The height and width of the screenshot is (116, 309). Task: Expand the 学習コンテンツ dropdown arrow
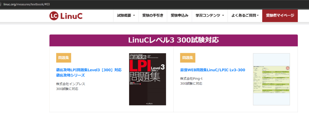223,16
